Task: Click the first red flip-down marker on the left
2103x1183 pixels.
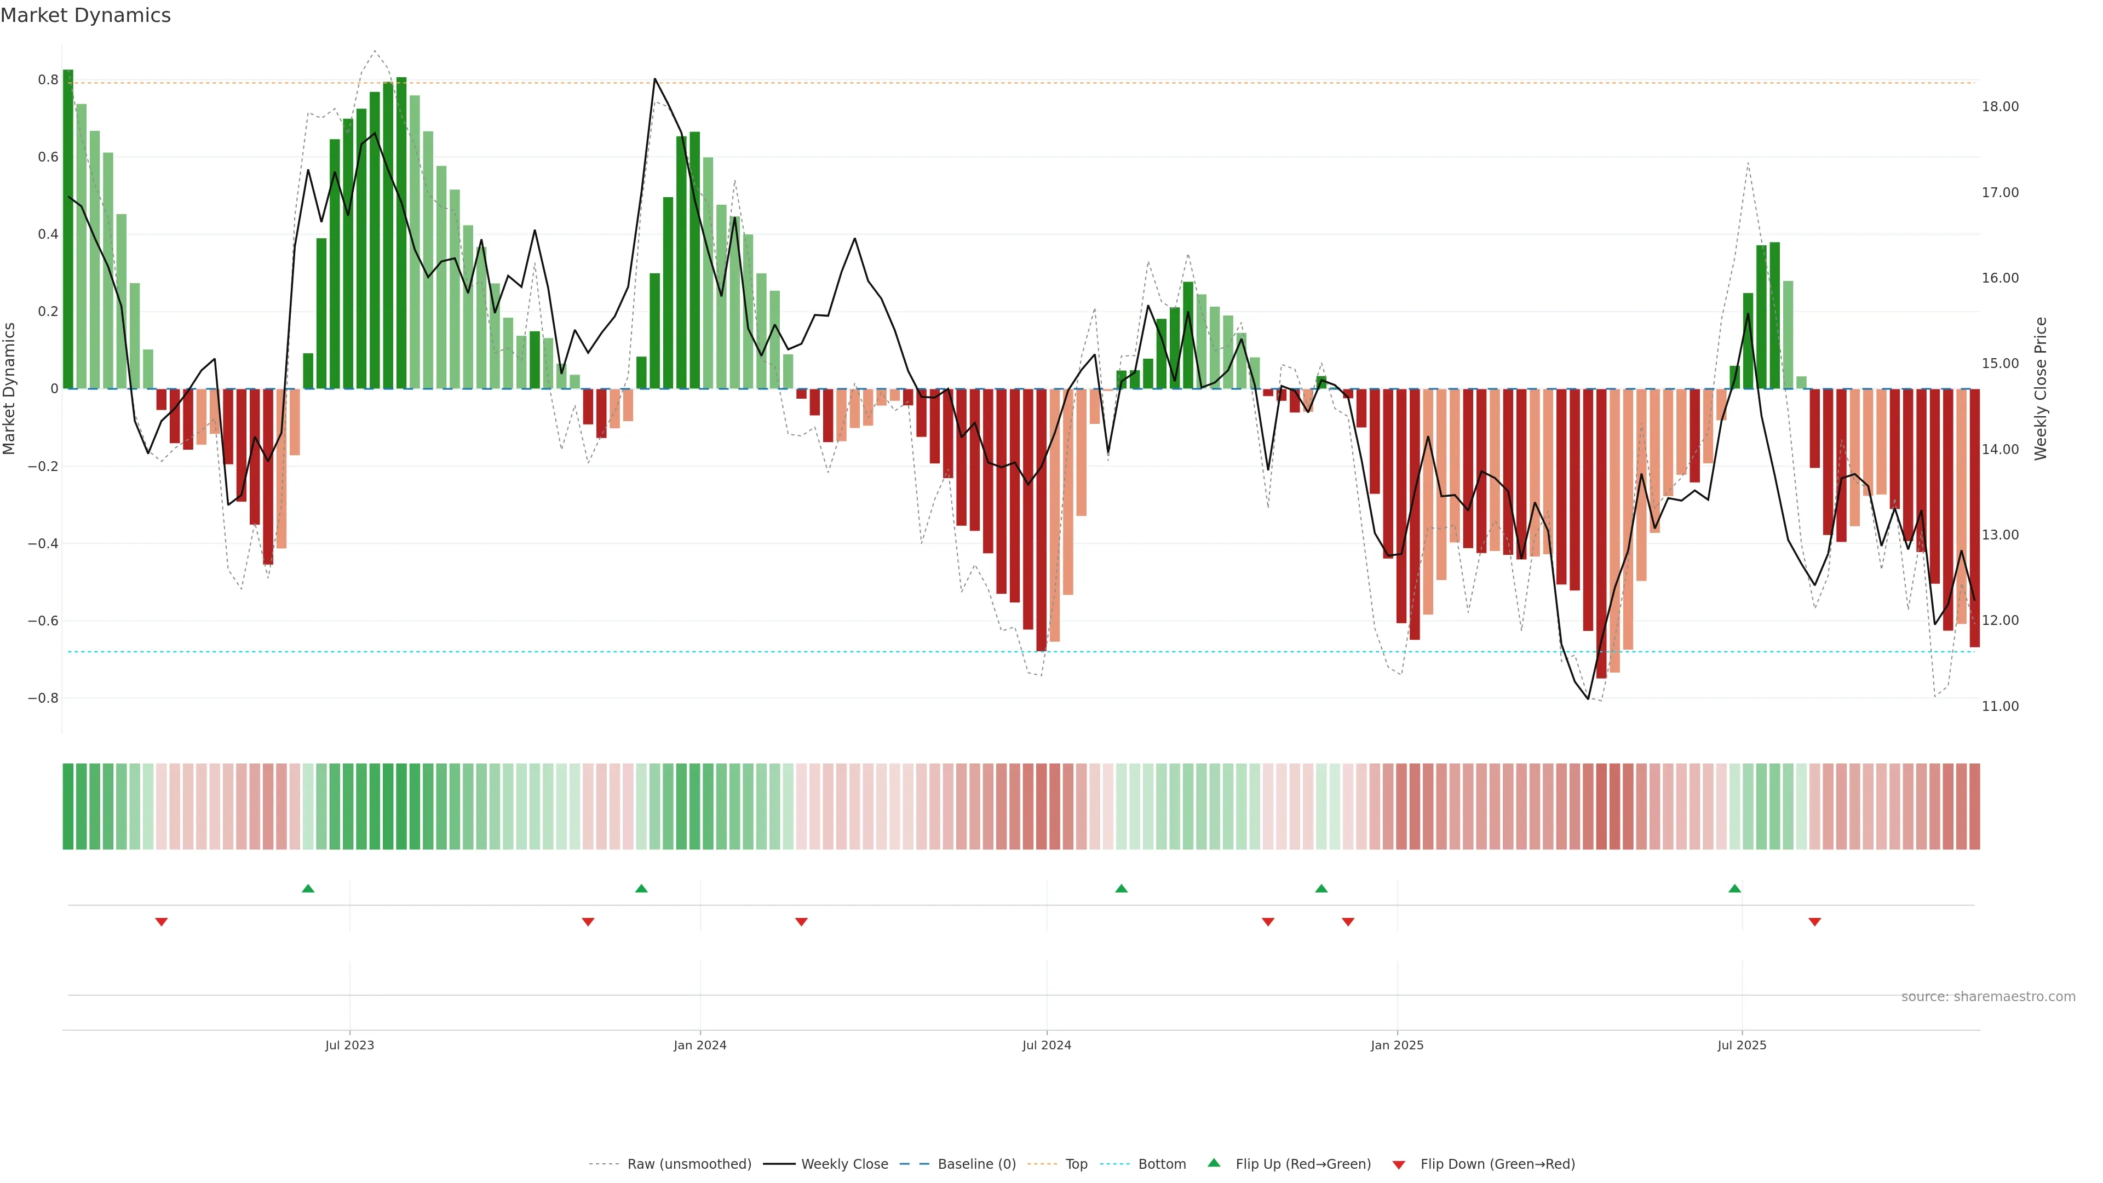Action: (162, 922)
